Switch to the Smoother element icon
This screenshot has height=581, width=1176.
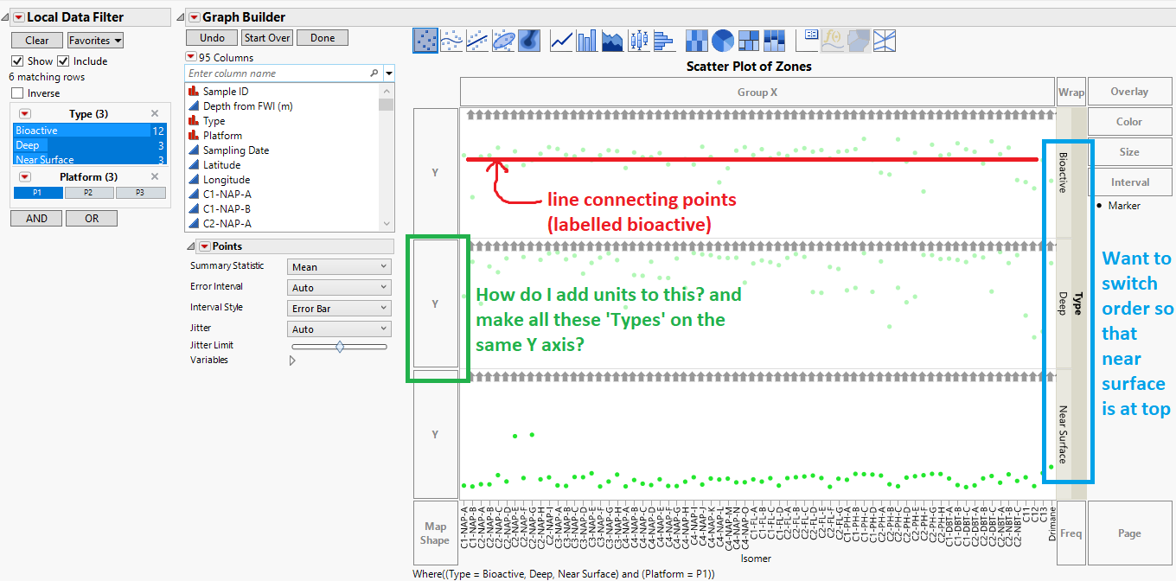(451, 40)
